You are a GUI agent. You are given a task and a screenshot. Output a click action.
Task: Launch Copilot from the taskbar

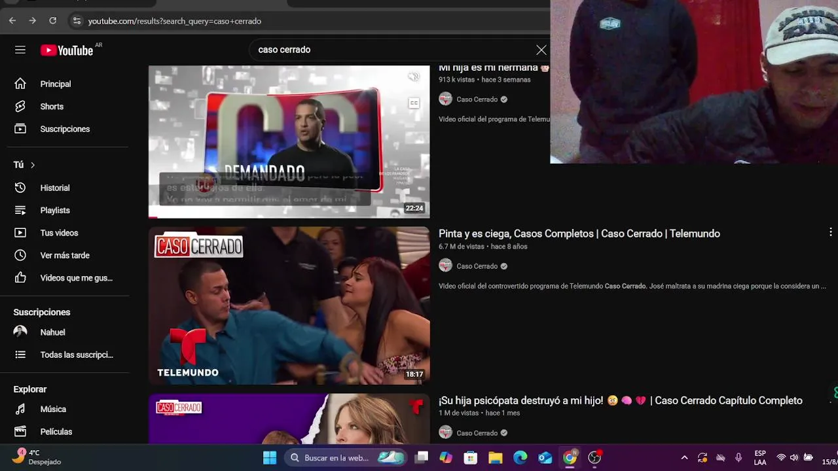click(446, 457)
